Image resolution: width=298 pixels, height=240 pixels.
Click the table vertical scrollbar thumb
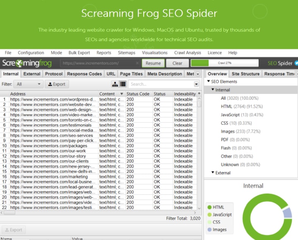click(199, 104)
